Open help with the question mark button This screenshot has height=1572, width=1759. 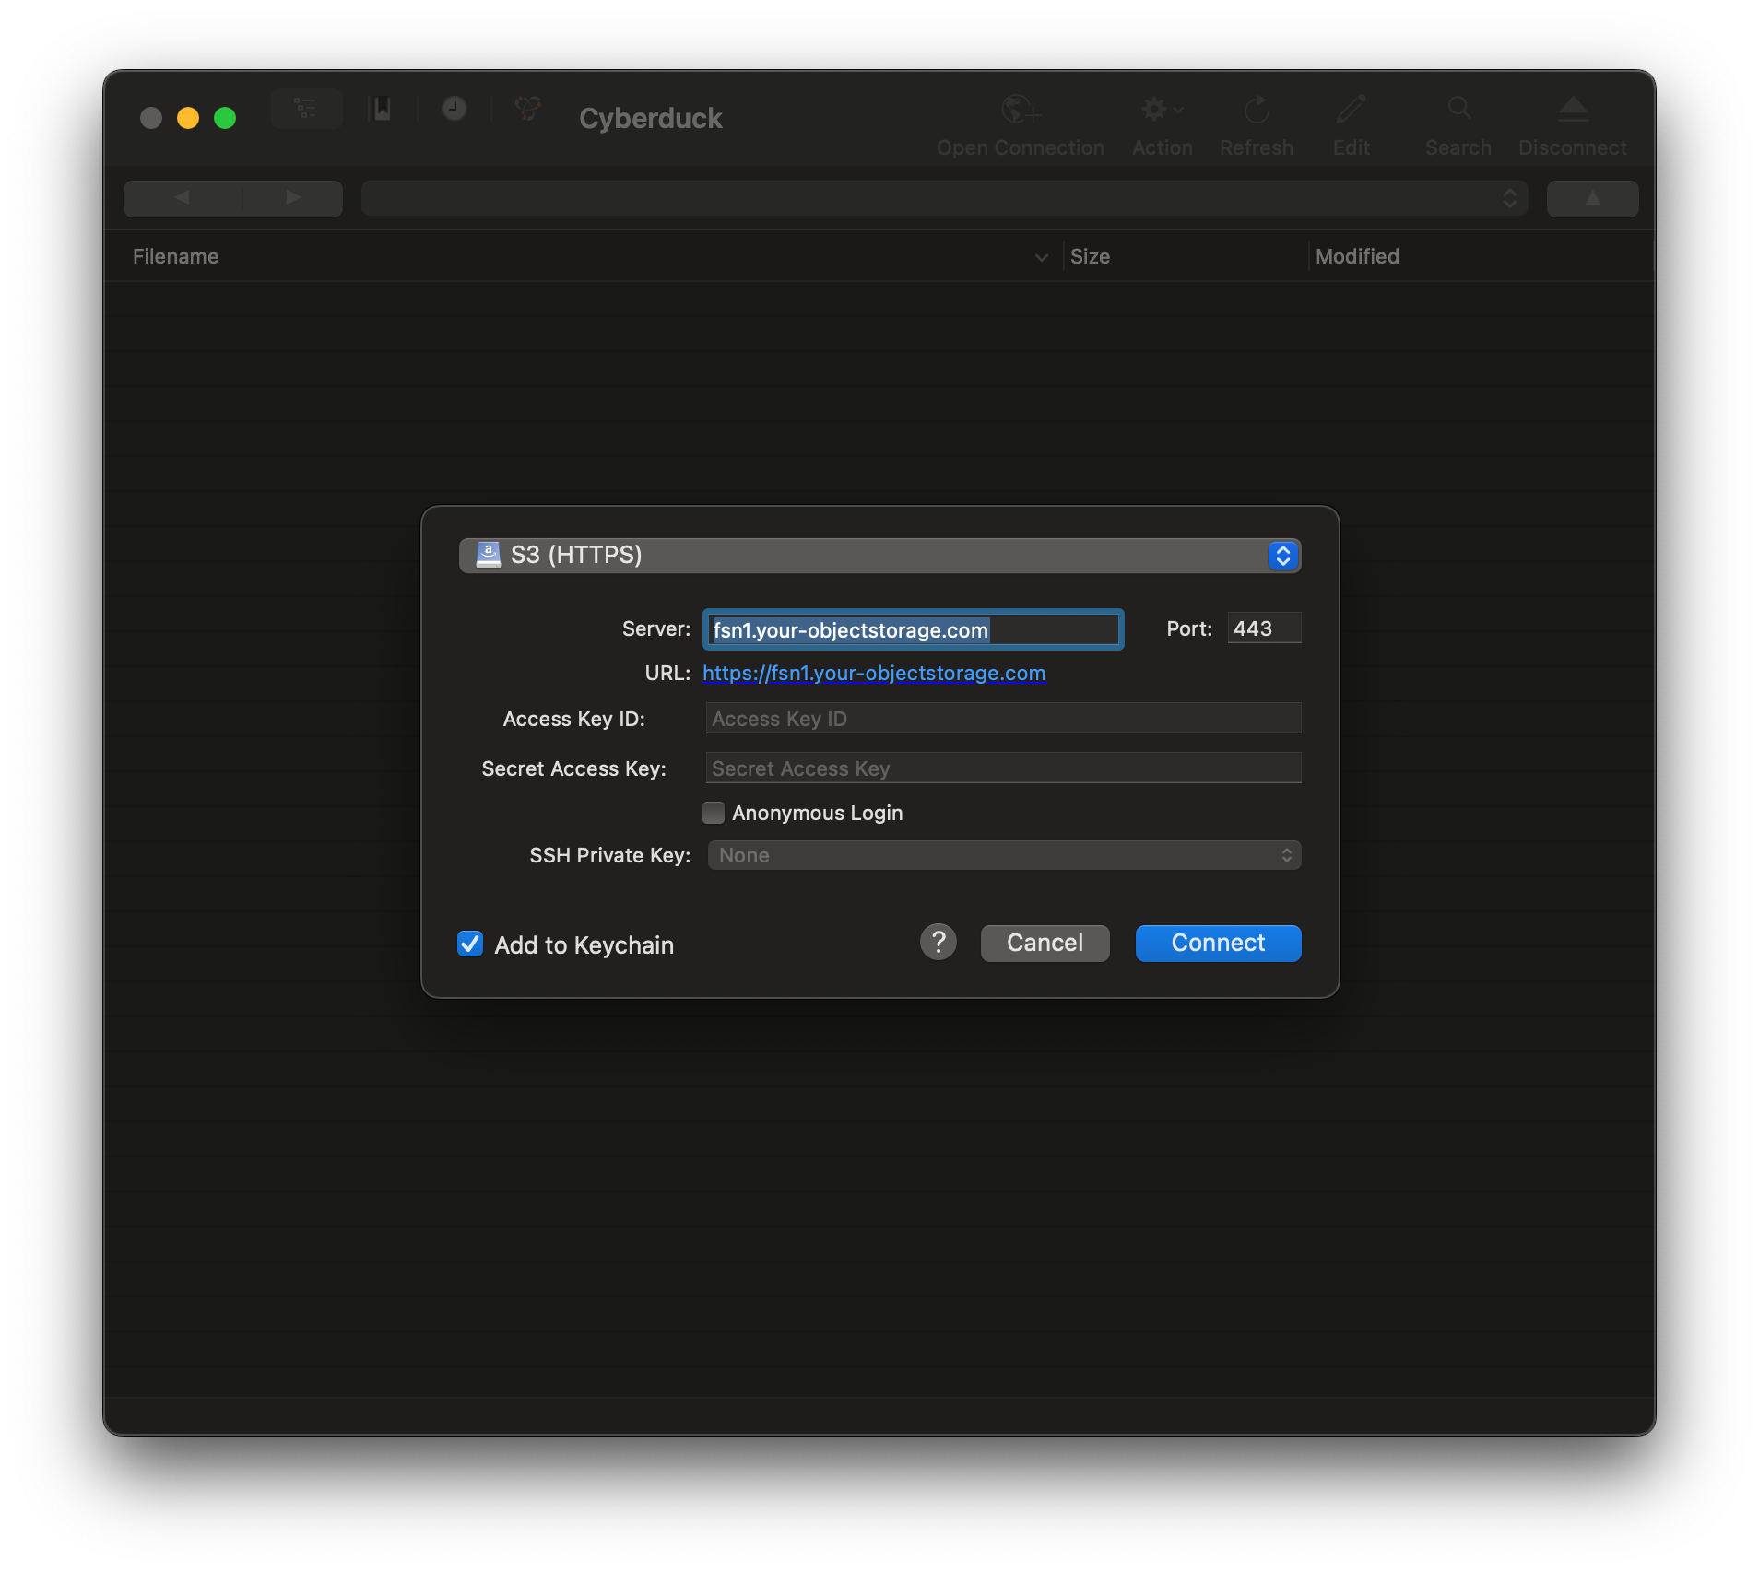click(x=938, y=943)
